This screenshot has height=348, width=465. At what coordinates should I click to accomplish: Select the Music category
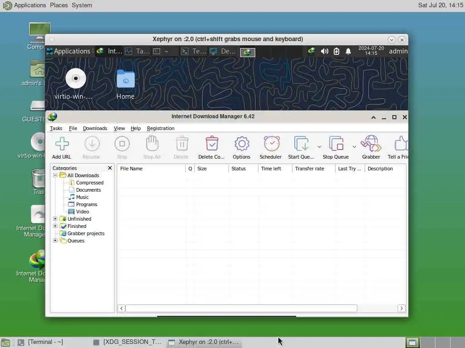click(82, 197)
